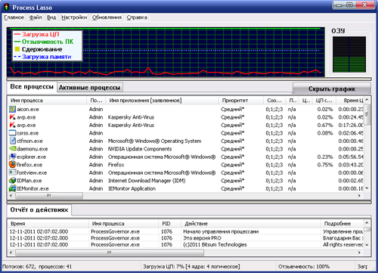Click the IEMonitor.exe process icon

[x=13, y=188]
